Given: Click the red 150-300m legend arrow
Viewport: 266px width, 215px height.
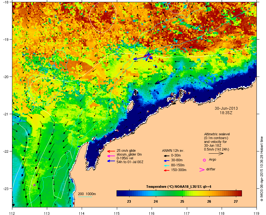Looking at the screenshot, I should [x=167, y=170].
